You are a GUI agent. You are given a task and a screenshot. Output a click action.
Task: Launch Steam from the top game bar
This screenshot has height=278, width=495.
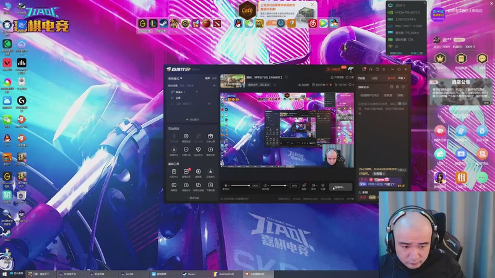coord(163,23)
